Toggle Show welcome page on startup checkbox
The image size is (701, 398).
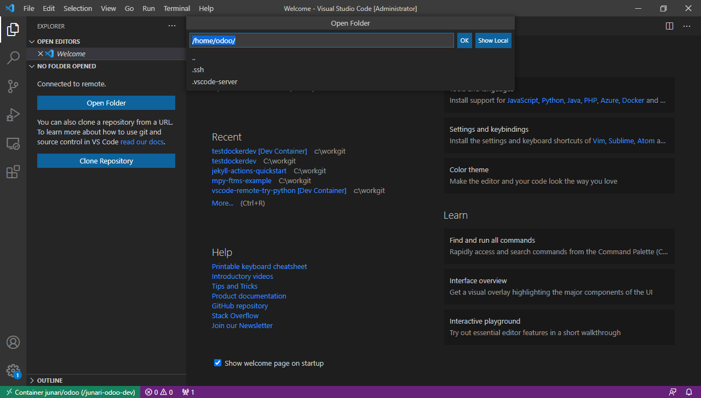(x=217, y=363)
